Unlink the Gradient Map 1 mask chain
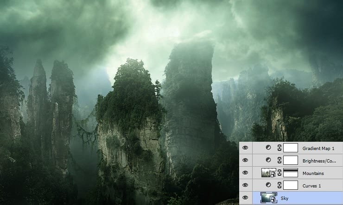This screenshot has width=343, height=205. coord(279,148)
